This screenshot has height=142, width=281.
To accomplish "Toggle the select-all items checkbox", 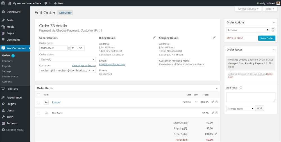I will coord(38,95).
